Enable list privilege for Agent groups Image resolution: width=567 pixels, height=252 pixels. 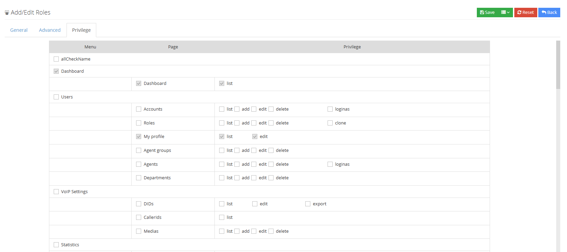tap(222, 151)
